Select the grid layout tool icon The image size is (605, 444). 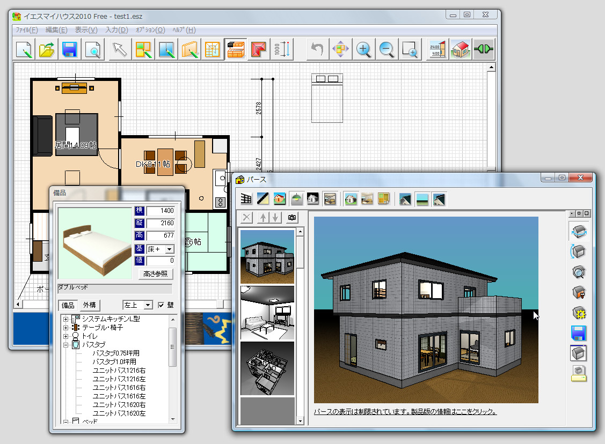click(x=212, y=49)
